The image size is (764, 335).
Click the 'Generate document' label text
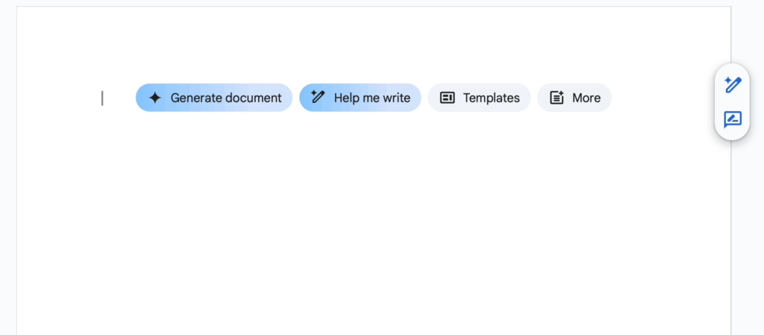pos(226,98)
